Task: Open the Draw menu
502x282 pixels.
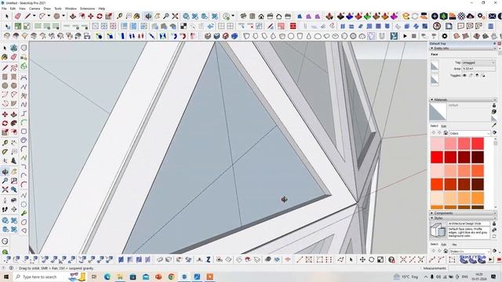Action: 47,9
